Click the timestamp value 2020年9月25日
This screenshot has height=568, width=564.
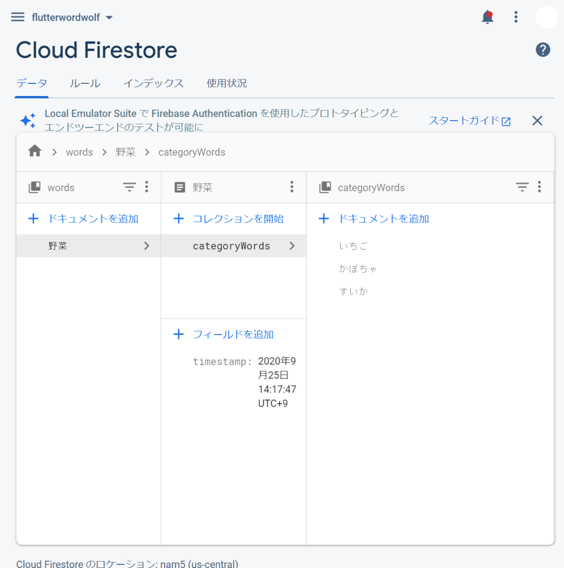[x=277, y=382]
